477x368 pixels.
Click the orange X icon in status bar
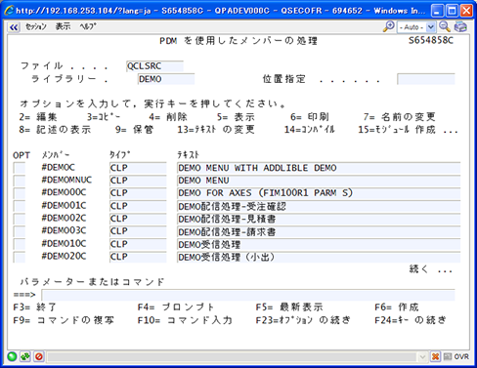[435, 356]
